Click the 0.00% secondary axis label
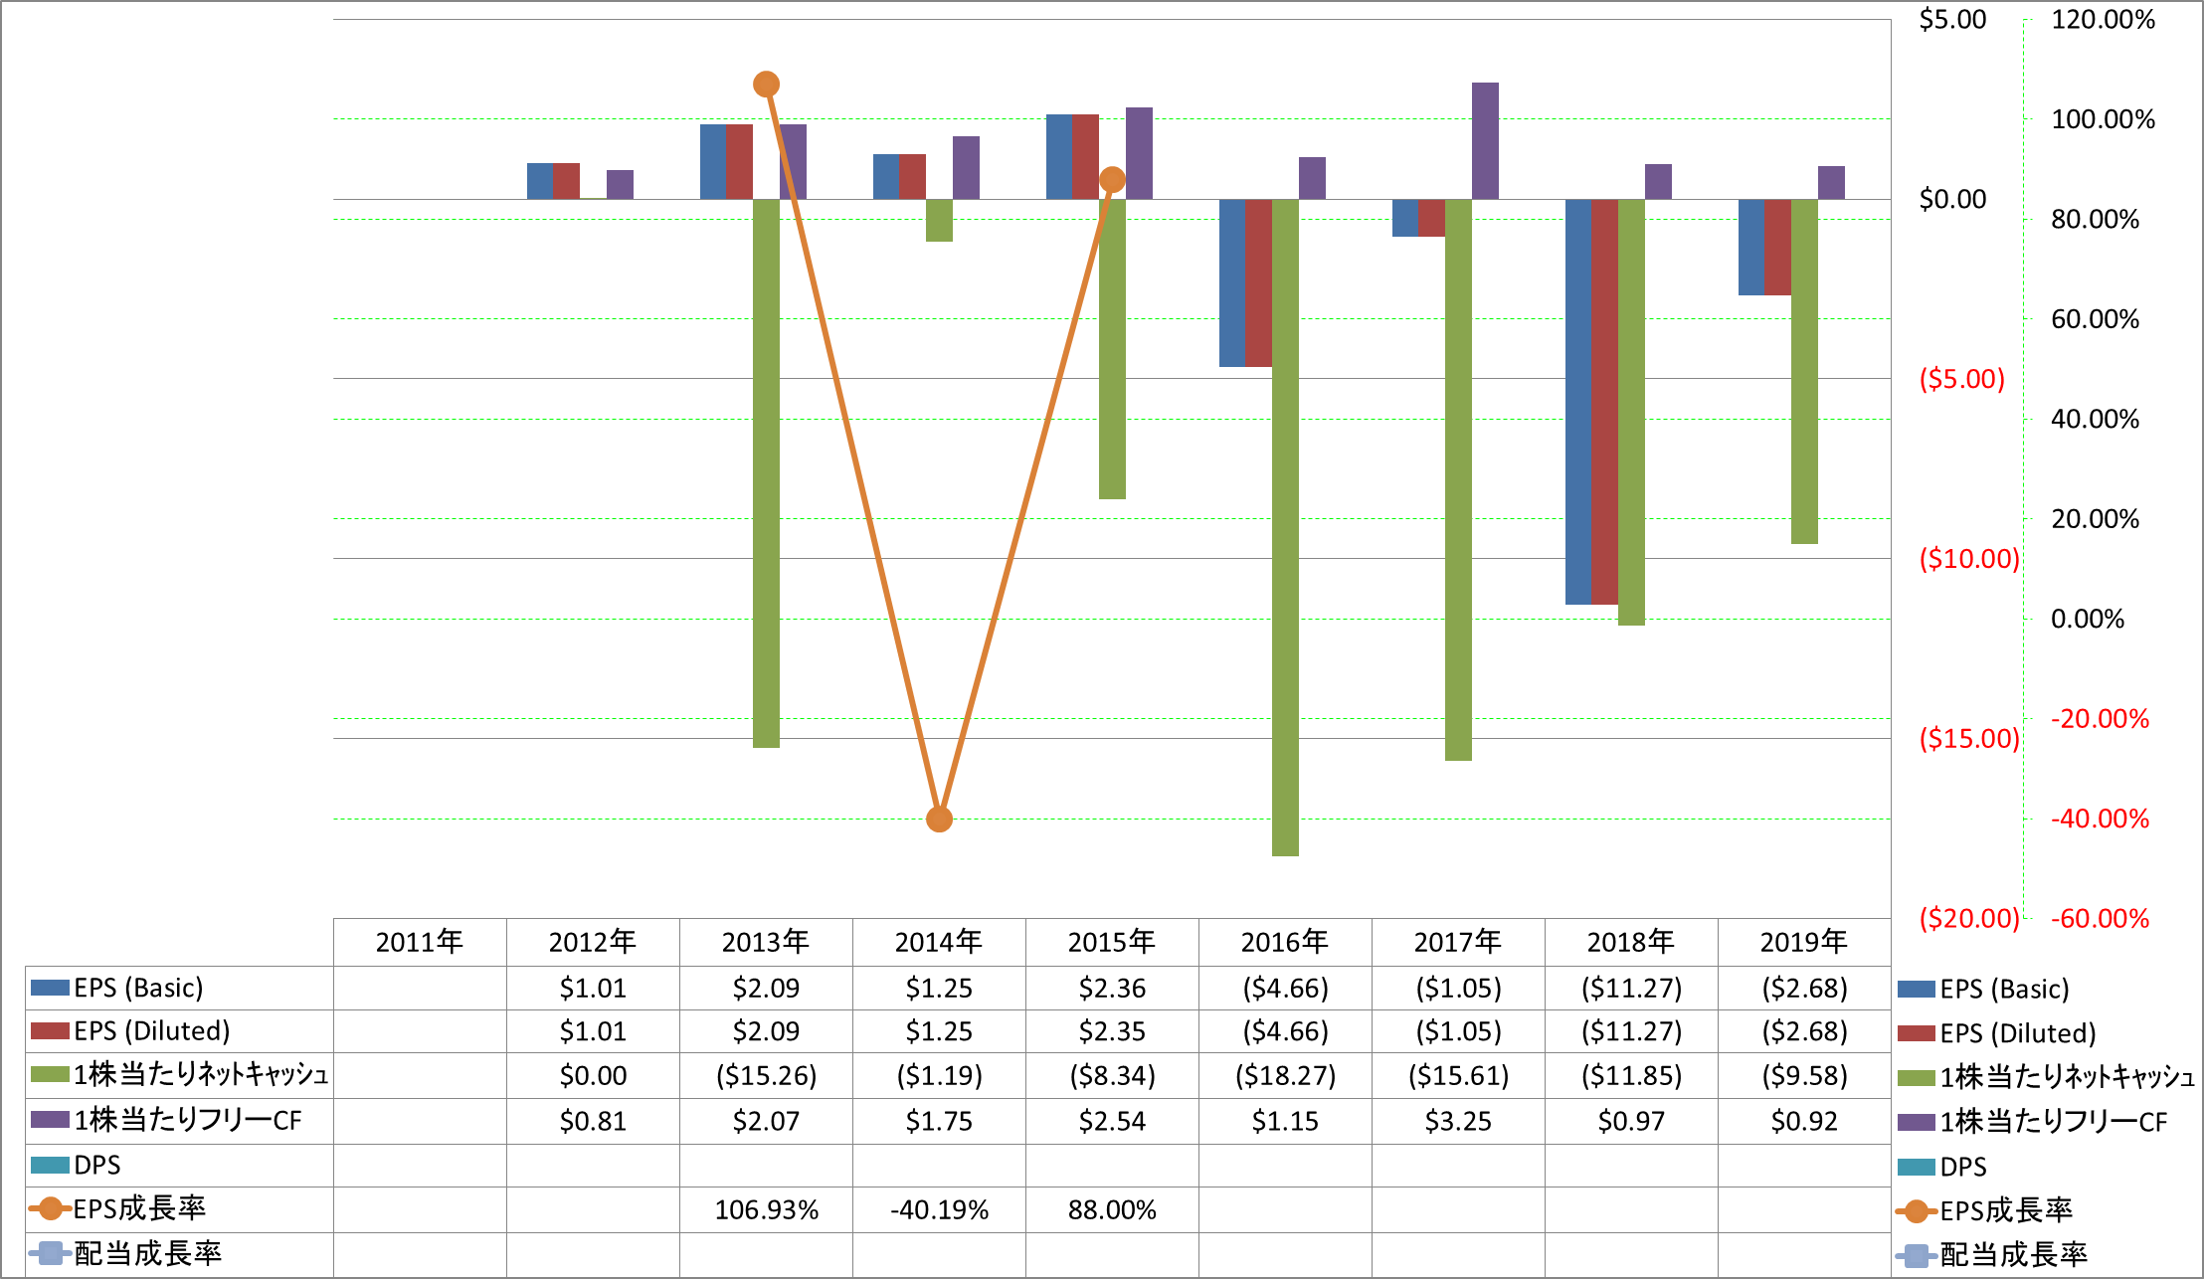Viewport: 2204px width, 1279px height. coord(2088,619)
